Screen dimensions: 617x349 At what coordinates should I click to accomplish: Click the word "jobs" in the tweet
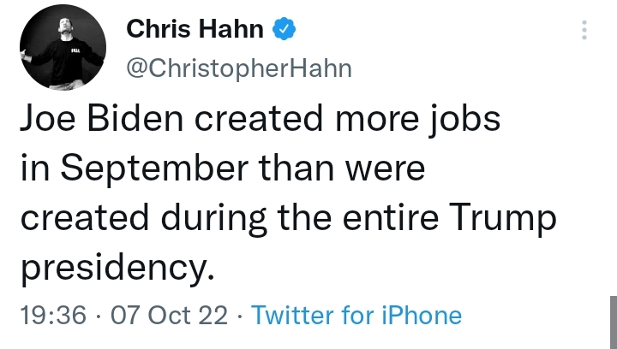[x=465, y=120]
